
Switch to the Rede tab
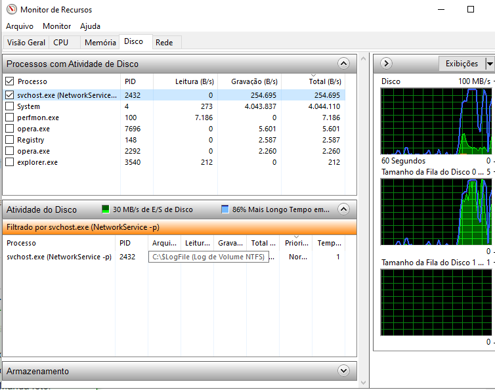[167, 42]
